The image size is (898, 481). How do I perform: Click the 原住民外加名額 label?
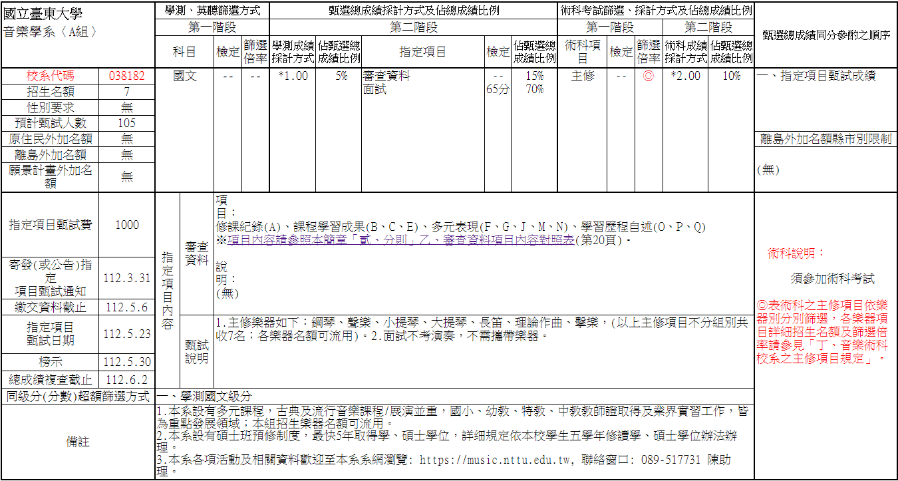click(x=50, y=139)
